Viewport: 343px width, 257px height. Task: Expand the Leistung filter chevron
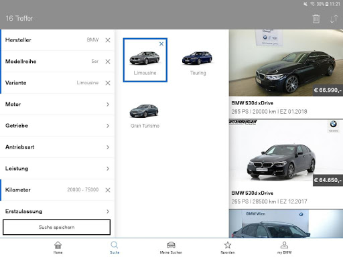[108, 169]
